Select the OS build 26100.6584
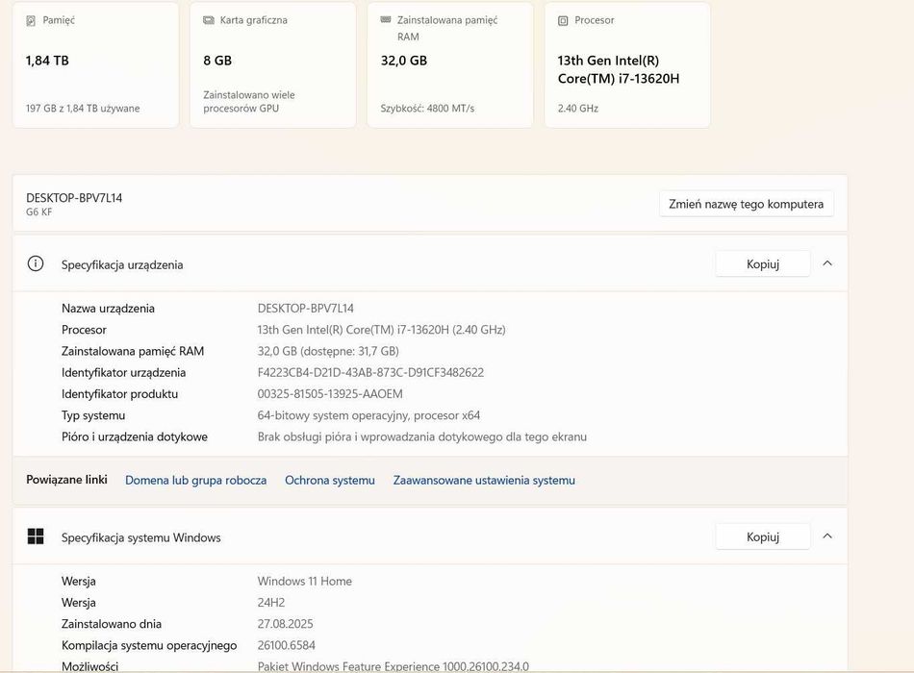This screenshot has height=673, width=914. click(286, 646)
